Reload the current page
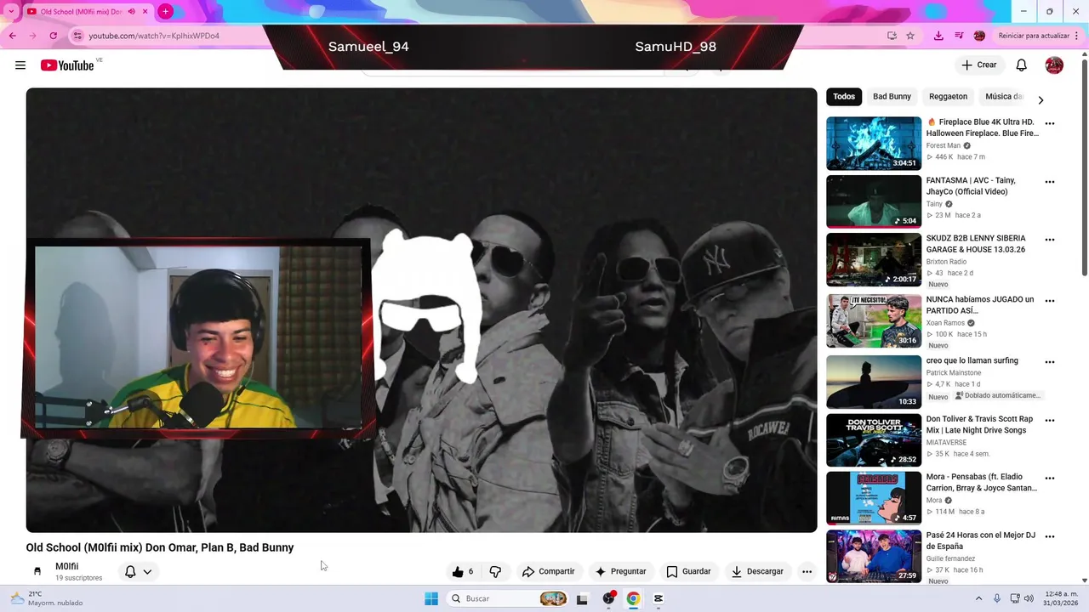 point(54,36)
